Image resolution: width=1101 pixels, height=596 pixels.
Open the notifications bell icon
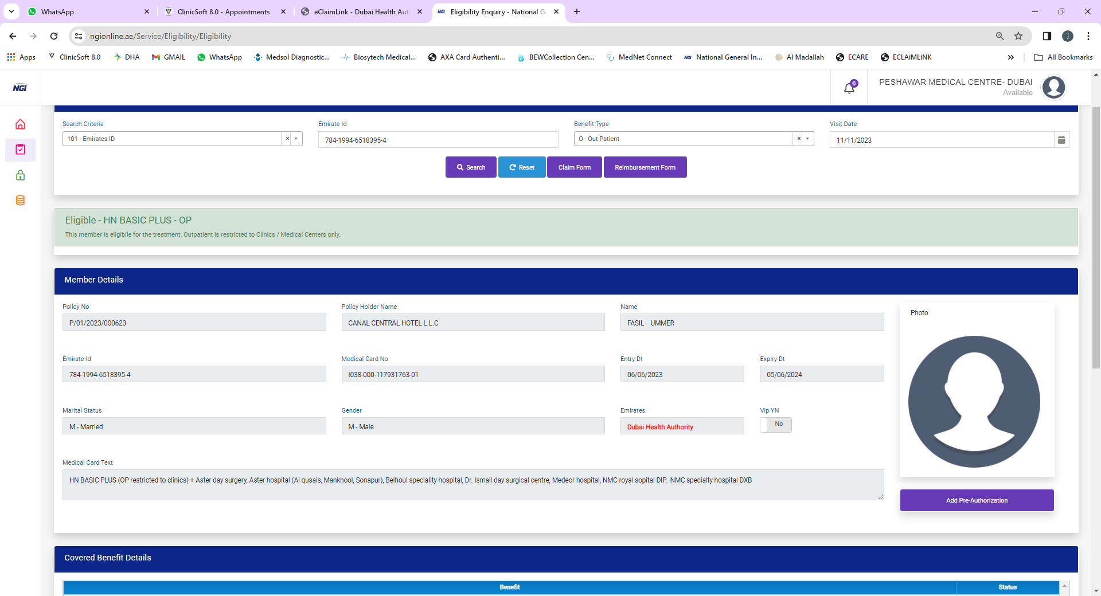point(849,88)
